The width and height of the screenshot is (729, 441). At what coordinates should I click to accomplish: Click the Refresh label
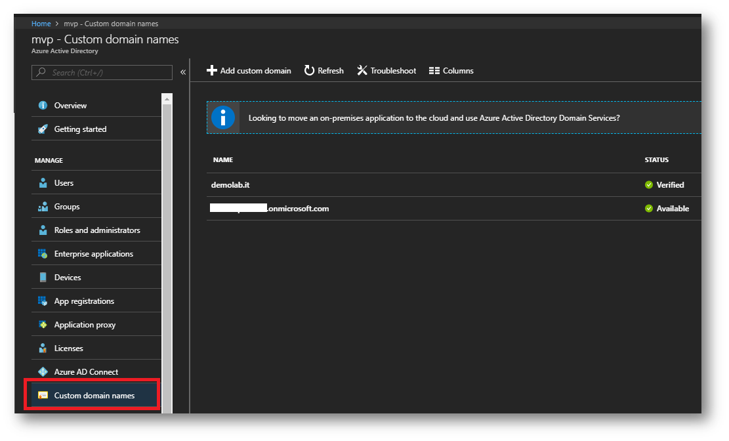coord(331,71)
